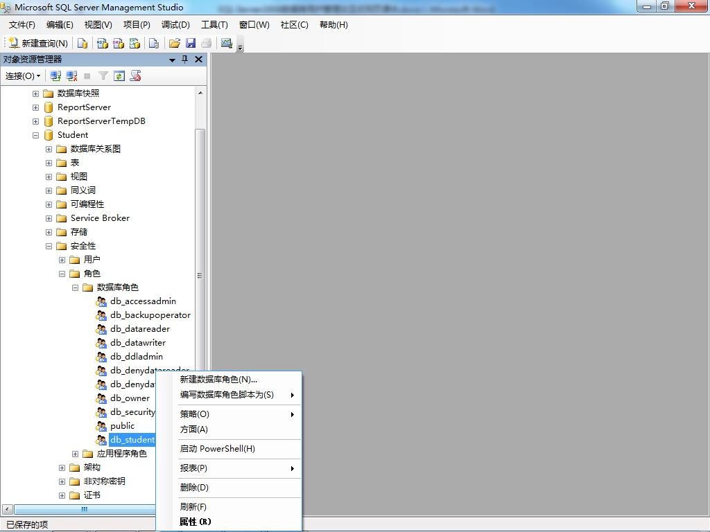The width and height of the screenshot is (710, 532).
Task: Collapse the 数据库角色 folder
Action: pyautogui.click(x=75, y=287)
